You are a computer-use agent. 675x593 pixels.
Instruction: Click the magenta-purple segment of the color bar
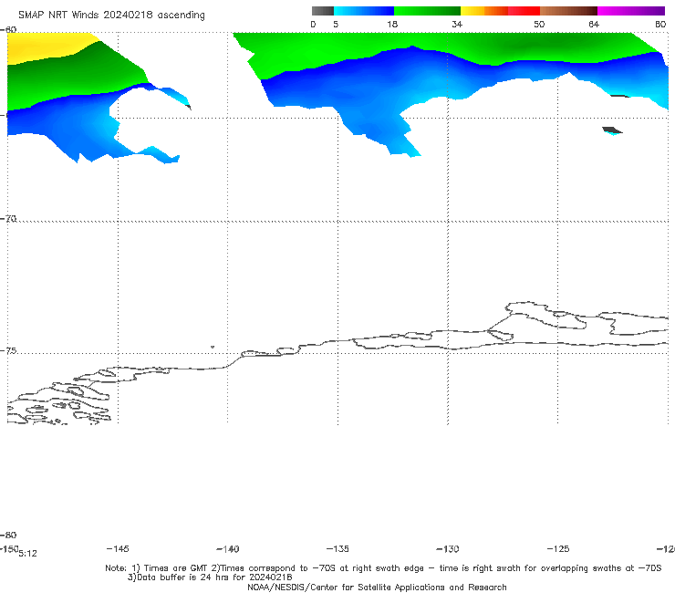click(x=631, y=11)
